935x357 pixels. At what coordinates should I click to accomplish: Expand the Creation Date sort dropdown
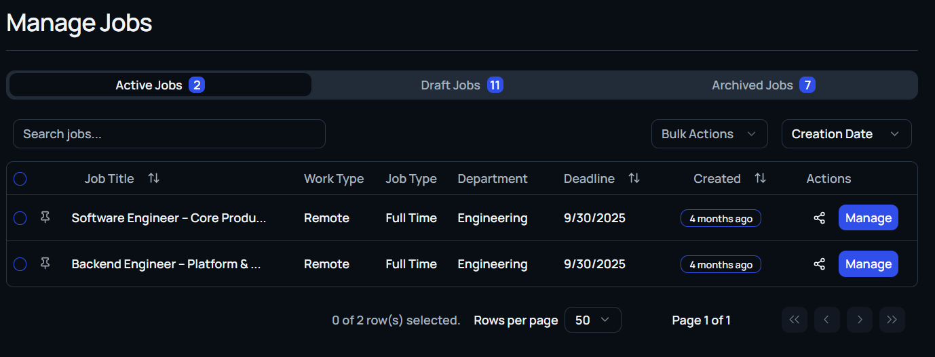pyautogui.click(x=846, y=134)
